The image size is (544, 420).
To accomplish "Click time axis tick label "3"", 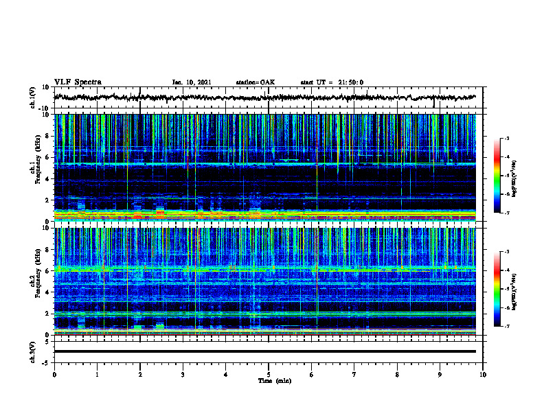I will click(x=183, y=375).
